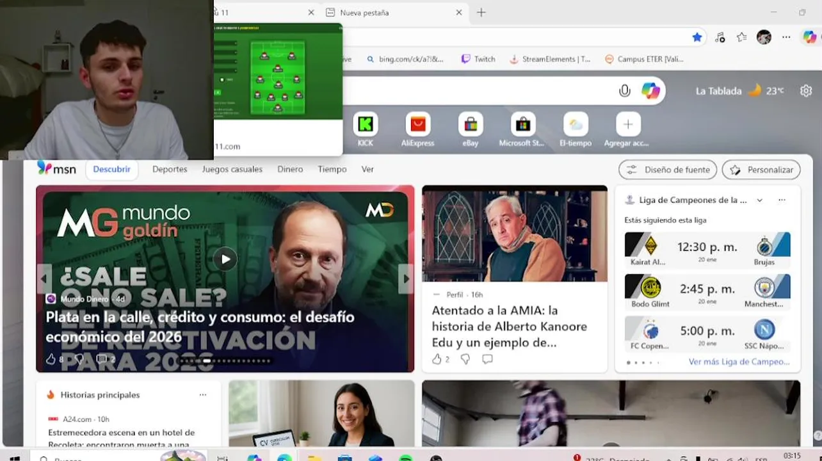822x461 pixels.
Task: Open a new browser tab with plus
Action: [x=481, y=12]
